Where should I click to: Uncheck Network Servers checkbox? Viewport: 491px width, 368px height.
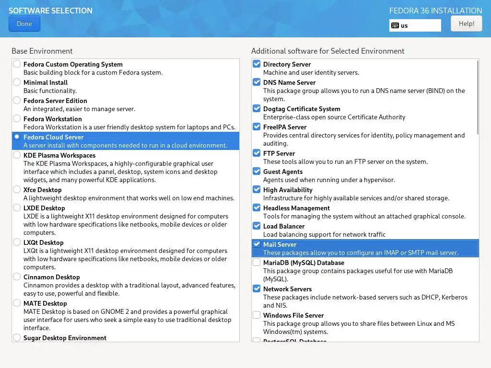257,288
